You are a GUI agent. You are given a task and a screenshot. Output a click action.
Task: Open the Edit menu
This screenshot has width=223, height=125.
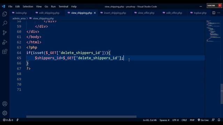(17, 7)
